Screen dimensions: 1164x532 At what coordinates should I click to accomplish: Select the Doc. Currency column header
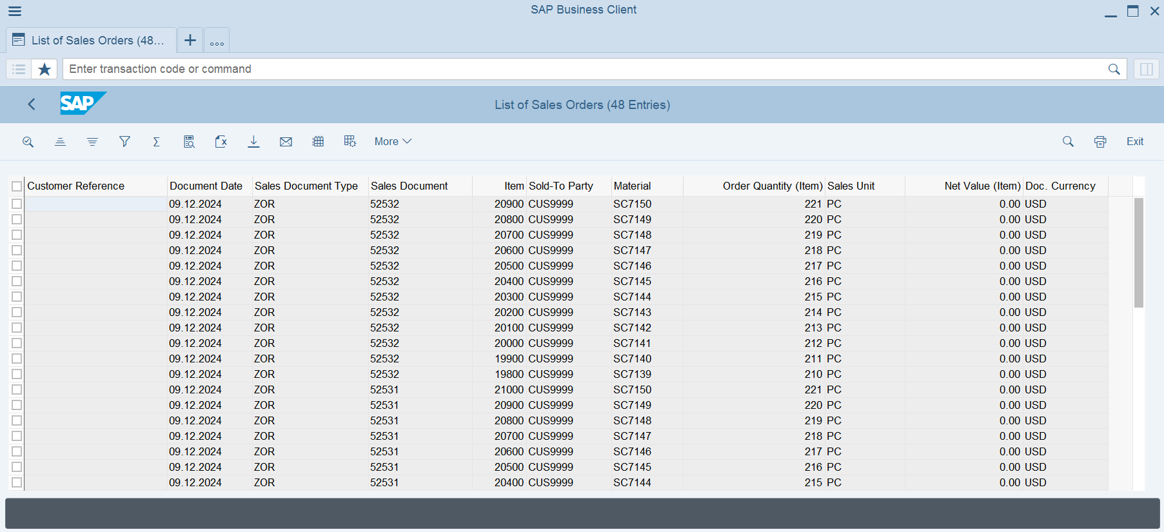pos(1065,186)
